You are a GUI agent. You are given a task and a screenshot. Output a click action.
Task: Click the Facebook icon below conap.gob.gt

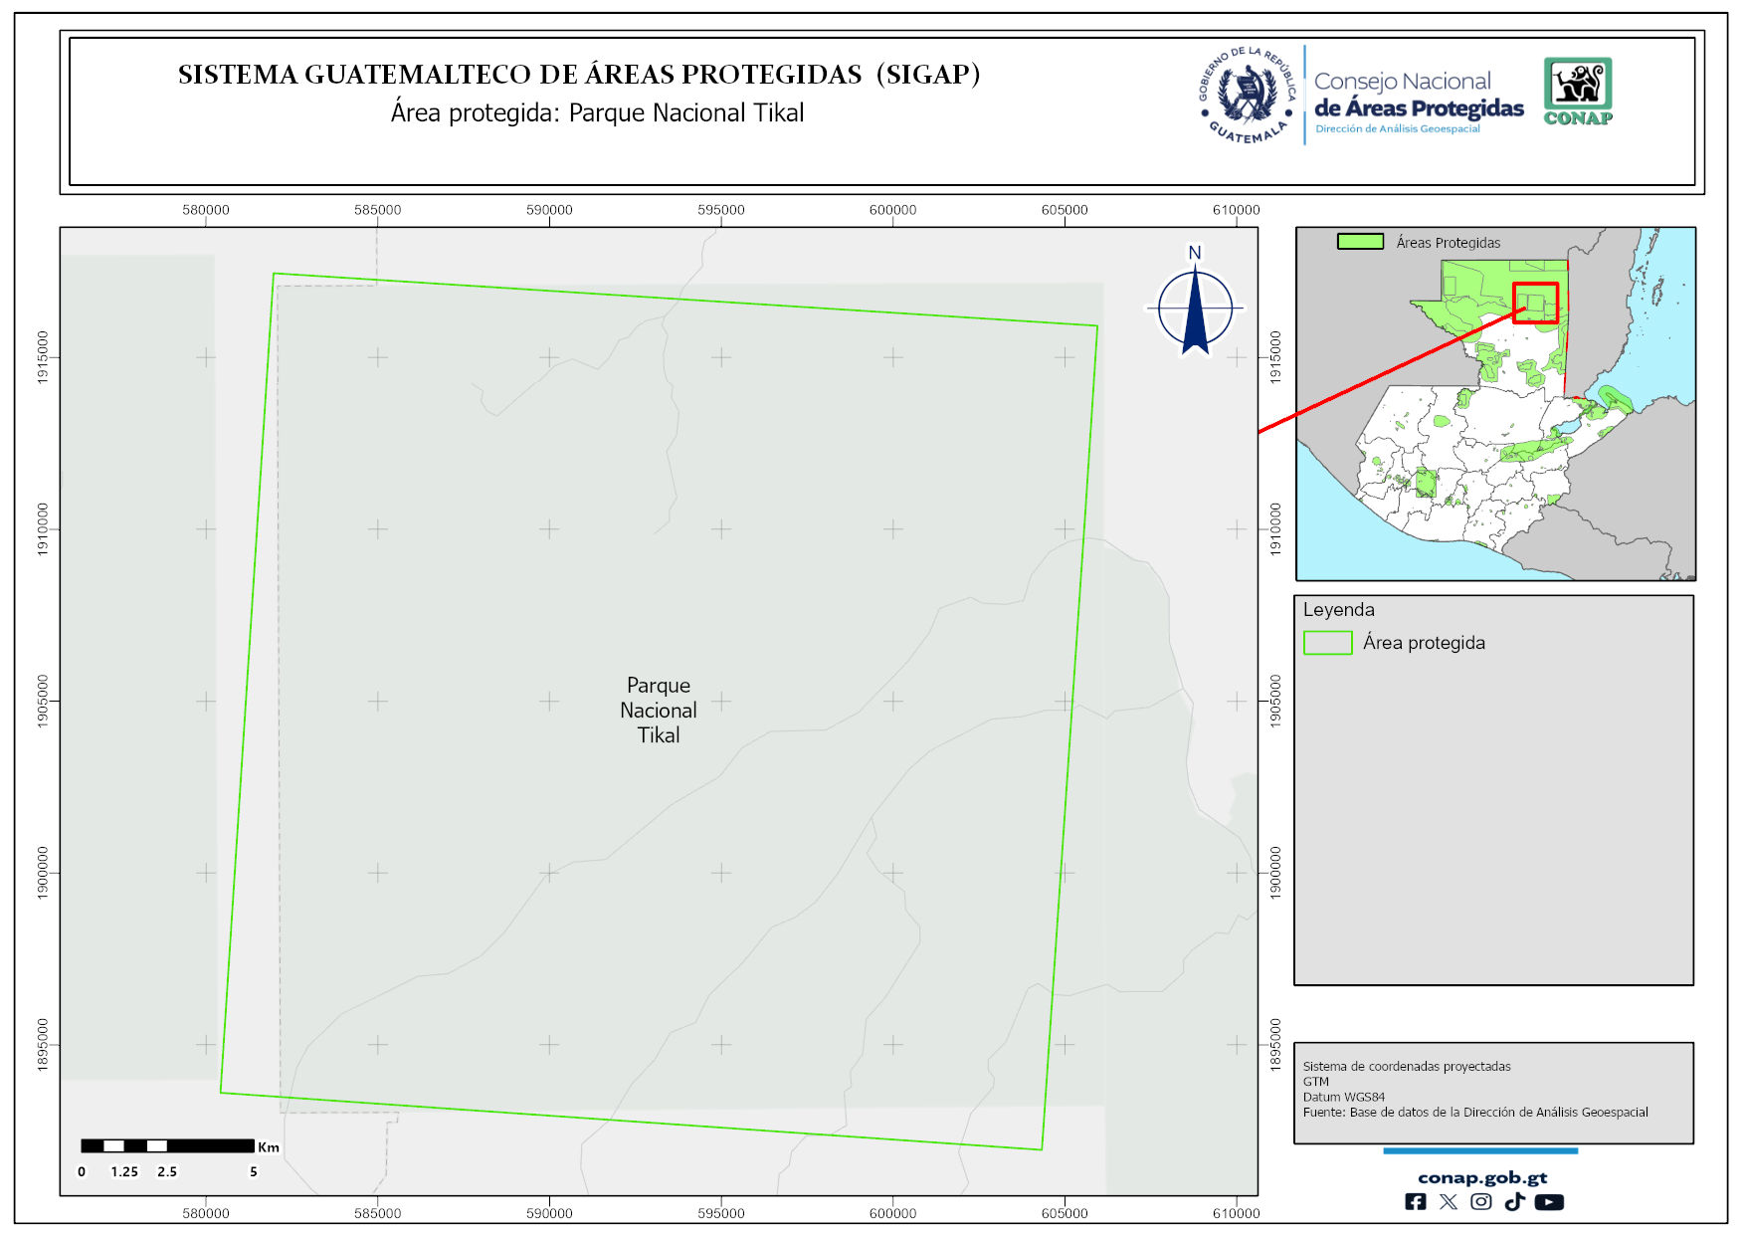1415,1202
